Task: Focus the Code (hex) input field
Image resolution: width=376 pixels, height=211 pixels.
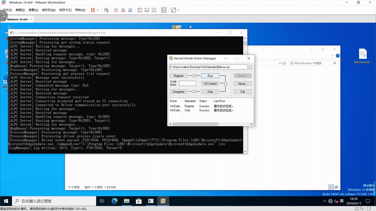Action: point(188,83)
